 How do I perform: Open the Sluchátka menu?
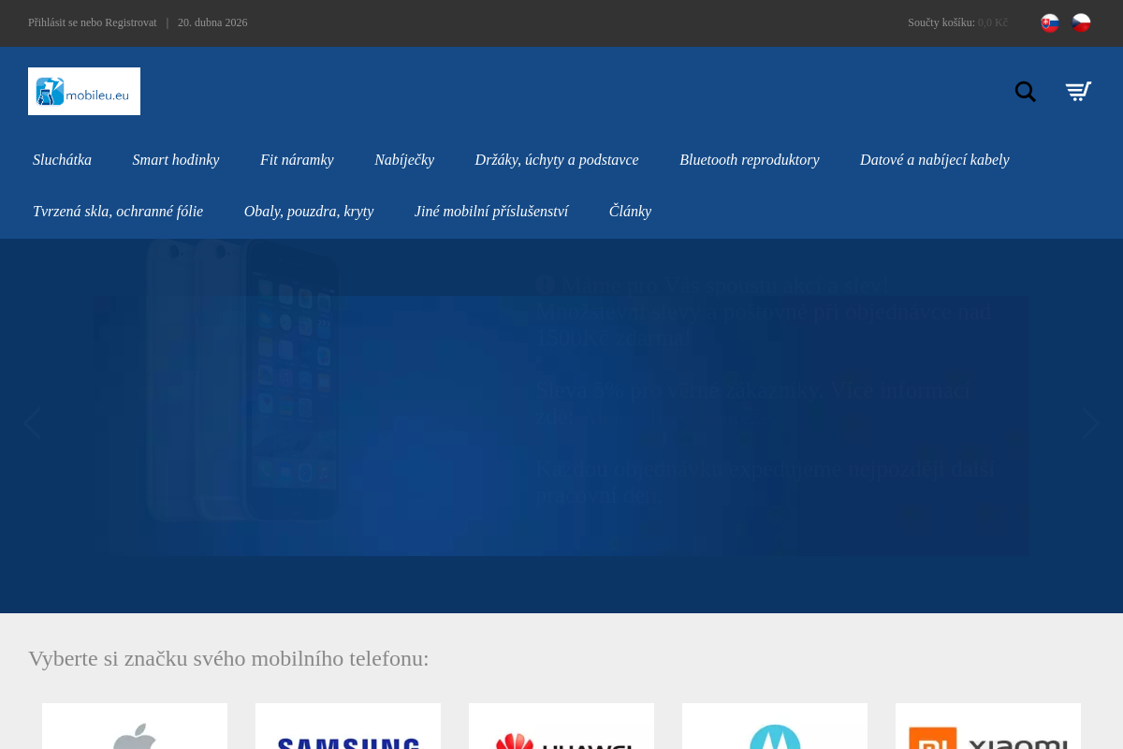pyautogui.click(x=62, y=160)
